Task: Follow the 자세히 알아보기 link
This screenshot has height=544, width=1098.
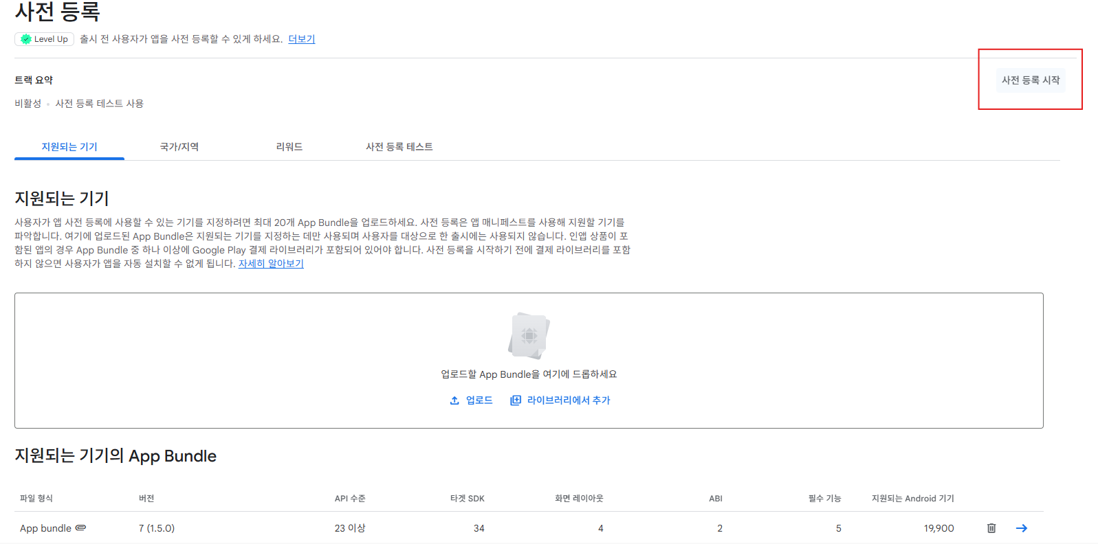Action: pyautogui.click(x=271, y=264)
